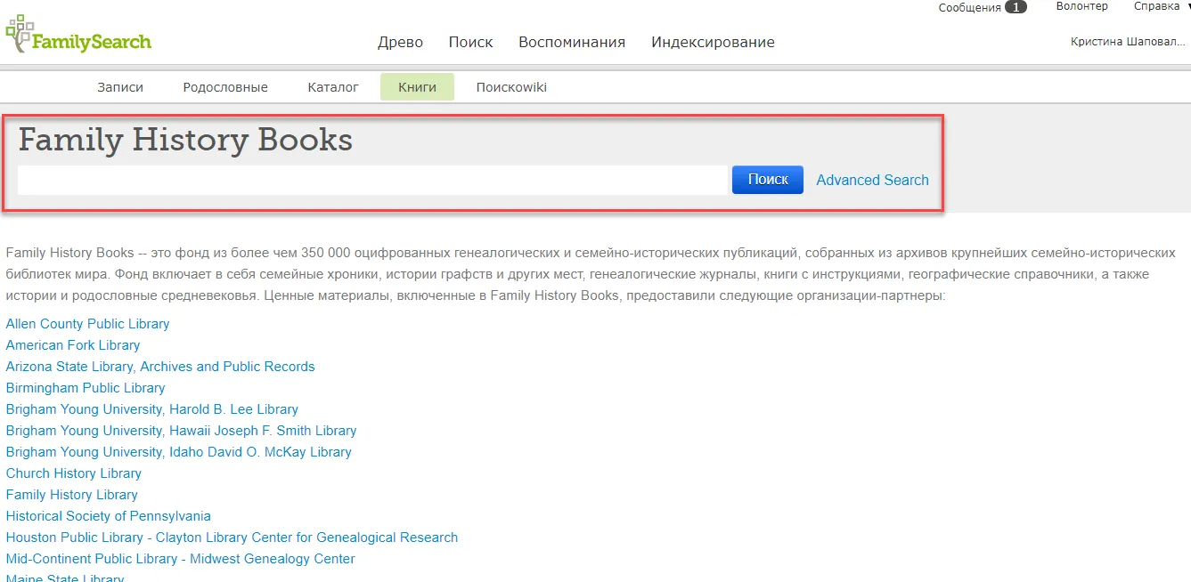Viewport: 1191px width, 582px height.
Task: Click the Family History Books search field
Action: pyautogui.click(x=372, y=180)
